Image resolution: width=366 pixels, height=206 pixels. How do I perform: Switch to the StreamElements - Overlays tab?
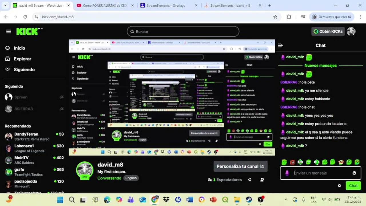(169, 5)
